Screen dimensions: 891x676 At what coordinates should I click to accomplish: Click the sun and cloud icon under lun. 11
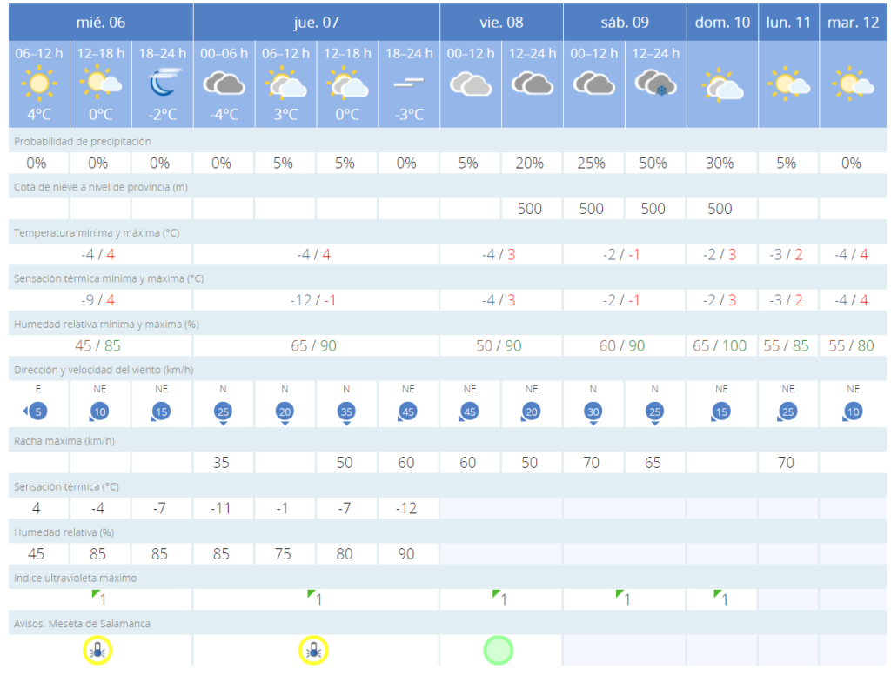pos(788,84)
